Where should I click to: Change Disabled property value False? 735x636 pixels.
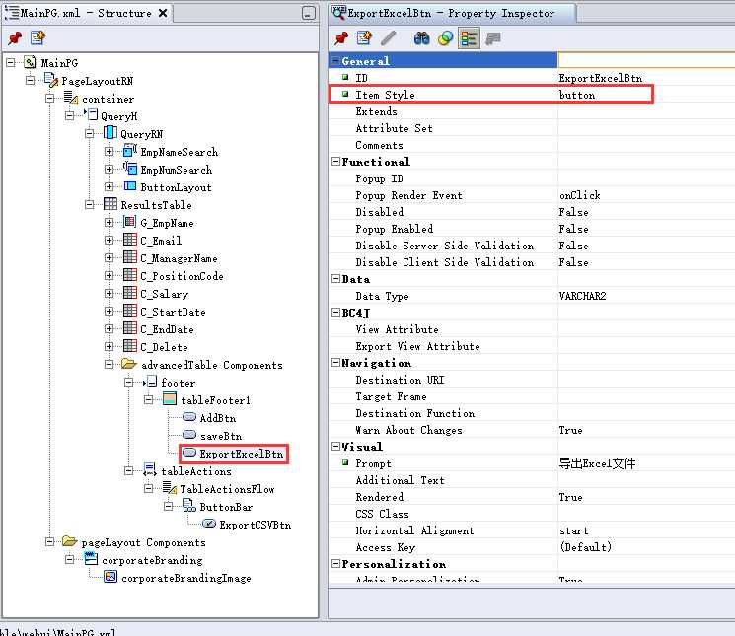pyautogui.click(x=646, y=212)
